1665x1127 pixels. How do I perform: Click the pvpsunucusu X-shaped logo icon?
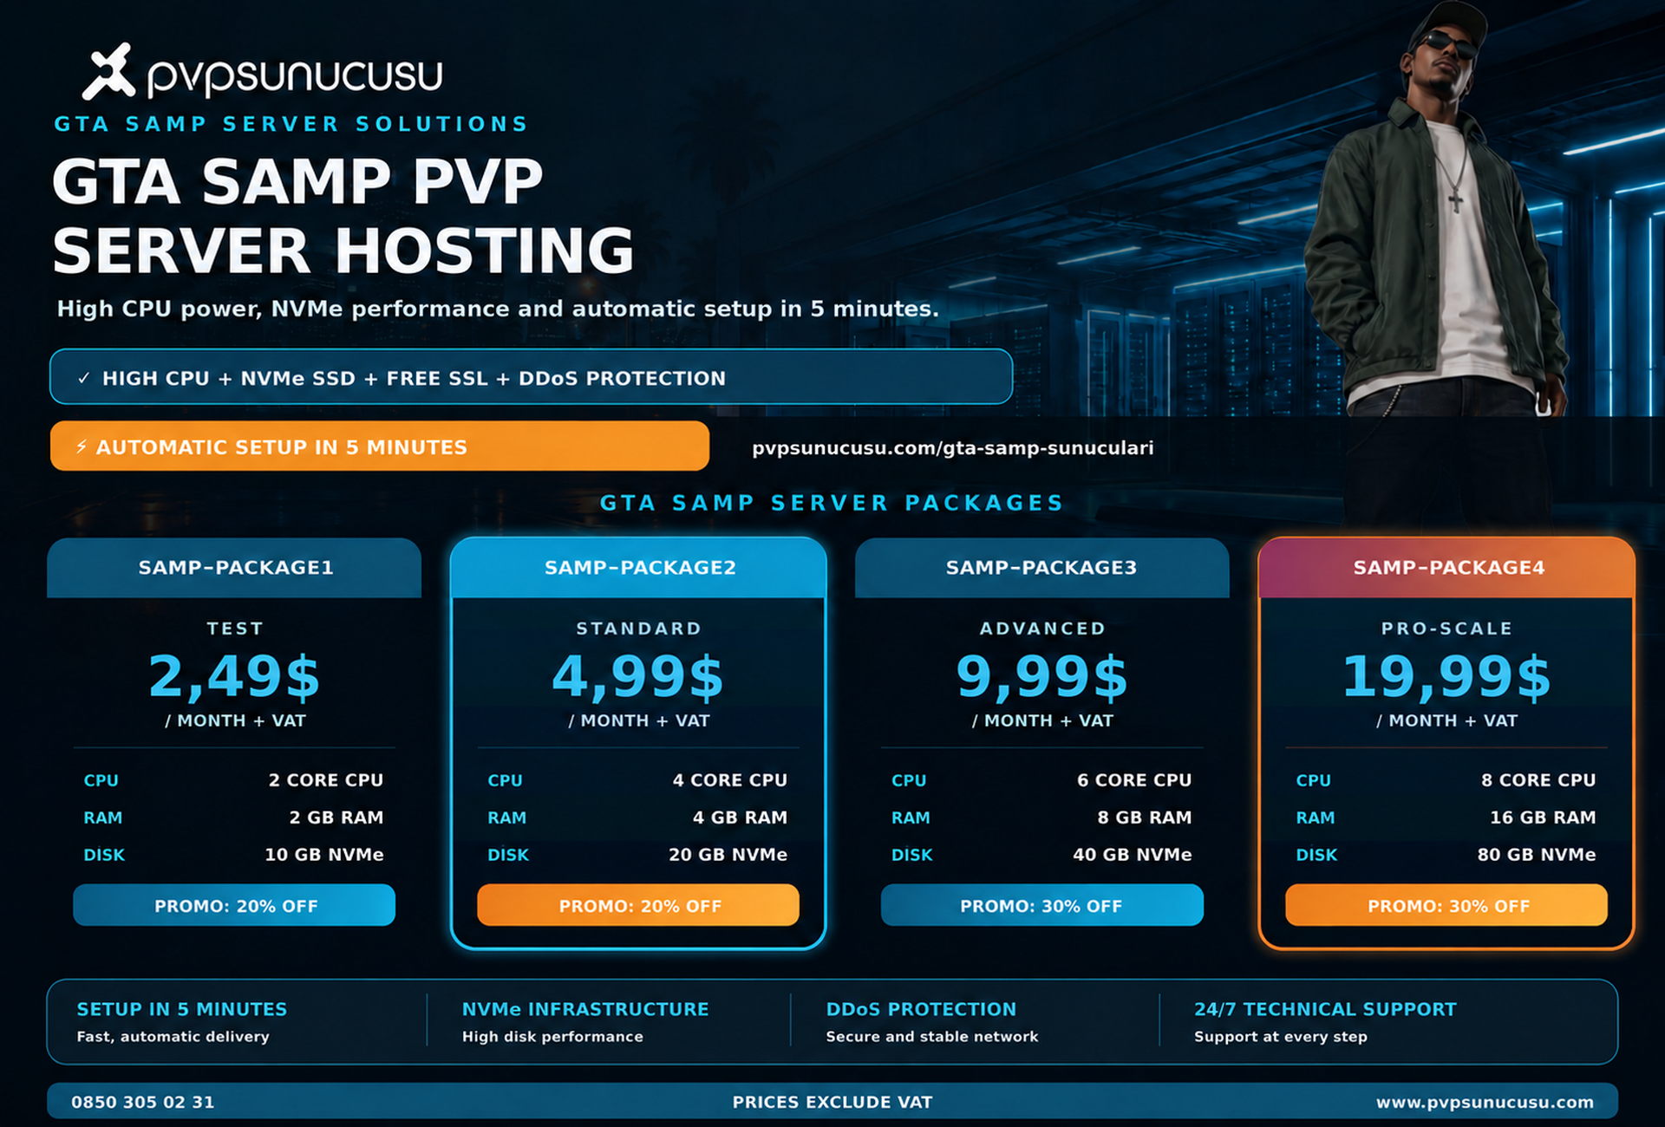pos(109,71)
